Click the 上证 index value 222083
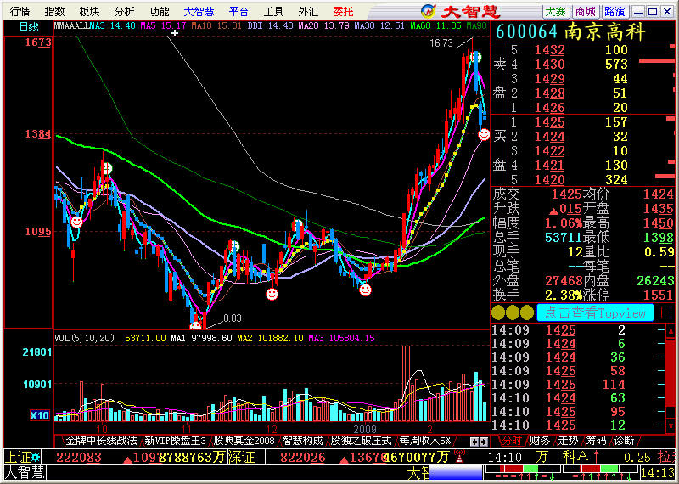Screen dimensions: 679x484 click(79, 457)
